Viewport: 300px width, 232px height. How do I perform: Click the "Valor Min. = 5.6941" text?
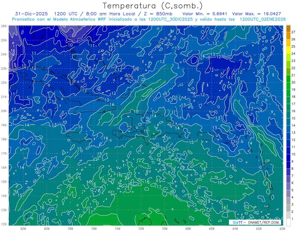tap(205, 14)
